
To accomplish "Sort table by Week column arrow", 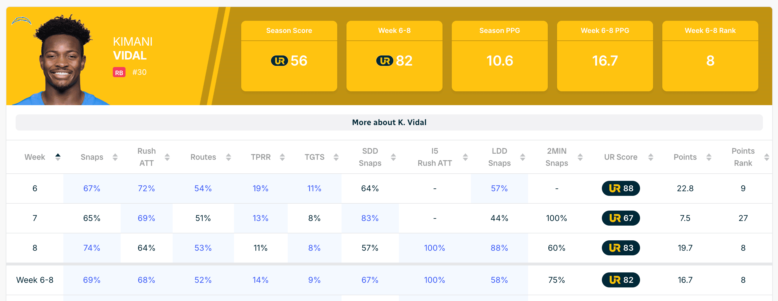I will click(58, 157).
